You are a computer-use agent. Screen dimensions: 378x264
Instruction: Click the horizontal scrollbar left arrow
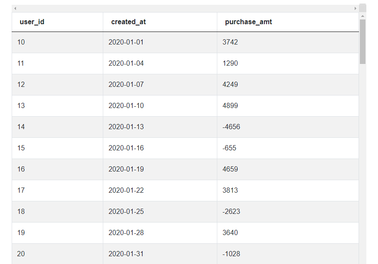coord(15,8)
